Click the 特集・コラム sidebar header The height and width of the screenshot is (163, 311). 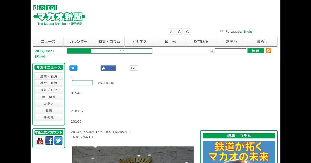point(239,136)
